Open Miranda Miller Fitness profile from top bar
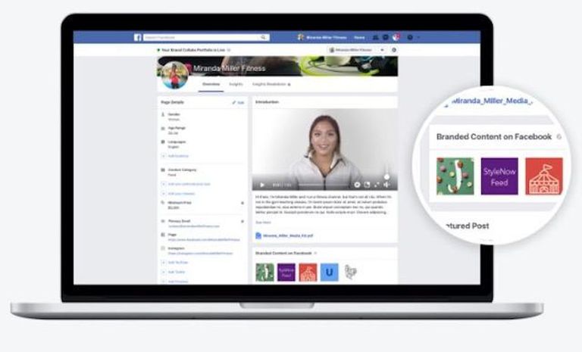 (322, 37)
